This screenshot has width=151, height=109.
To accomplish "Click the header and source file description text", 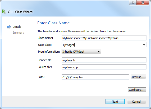I will (81, 31).
